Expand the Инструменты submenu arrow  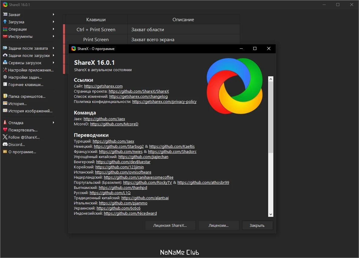(x=53, y=36)
